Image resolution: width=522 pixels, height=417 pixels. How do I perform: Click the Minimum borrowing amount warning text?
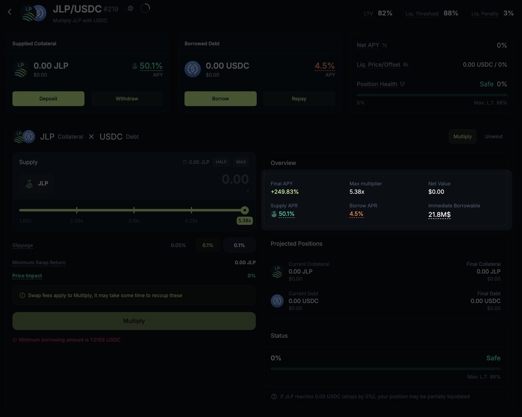click(x=70, y=340)
